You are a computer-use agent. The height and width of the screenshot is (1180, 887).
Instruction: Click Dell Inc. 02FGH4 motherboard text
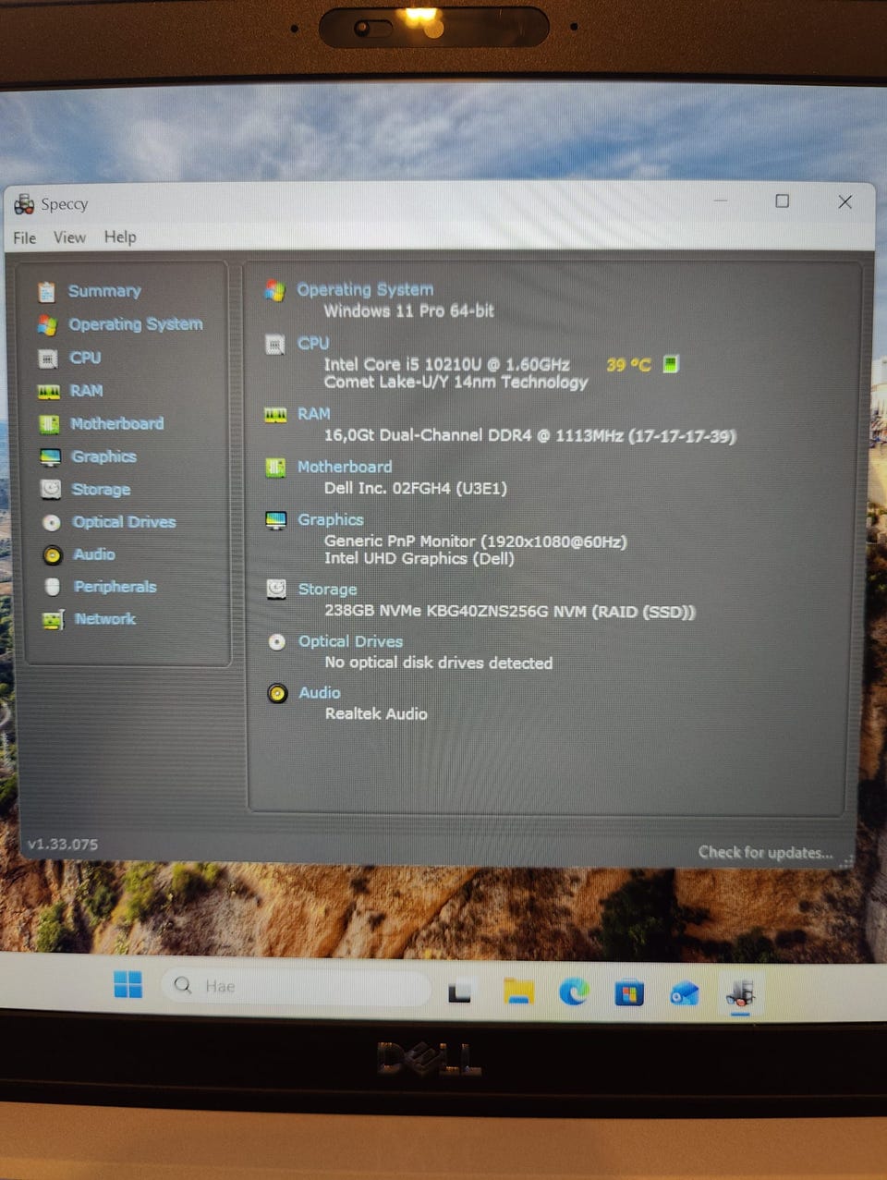(x=416, y=488)
